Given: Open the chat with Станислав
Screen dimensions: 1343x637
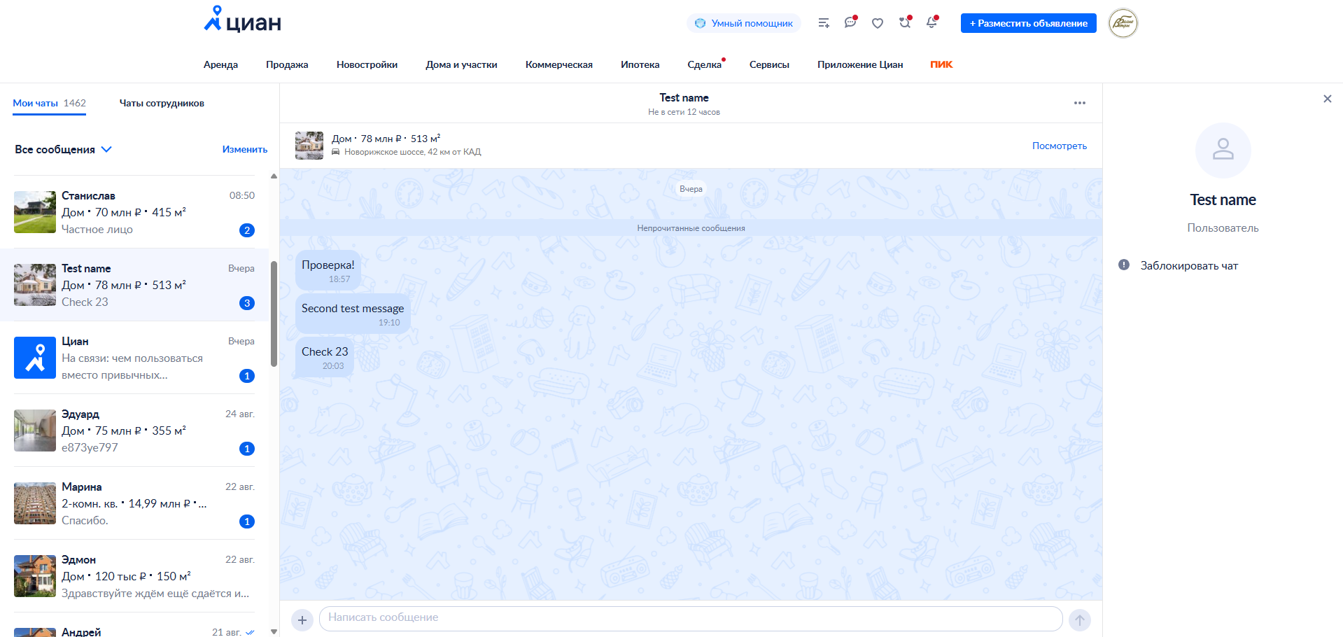Looking at the screenshot, I should (x=134, y=212).
